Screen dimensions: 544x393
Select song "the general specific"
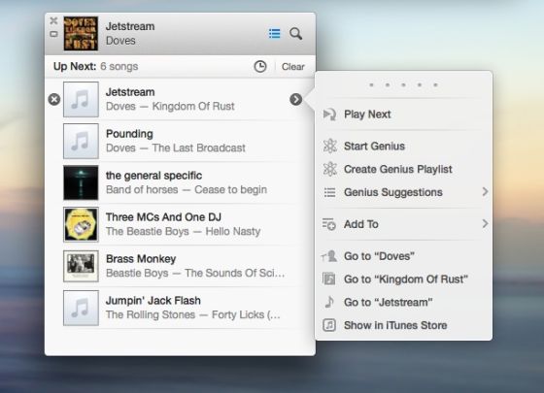pyautogui.click(x=153, y=176)
